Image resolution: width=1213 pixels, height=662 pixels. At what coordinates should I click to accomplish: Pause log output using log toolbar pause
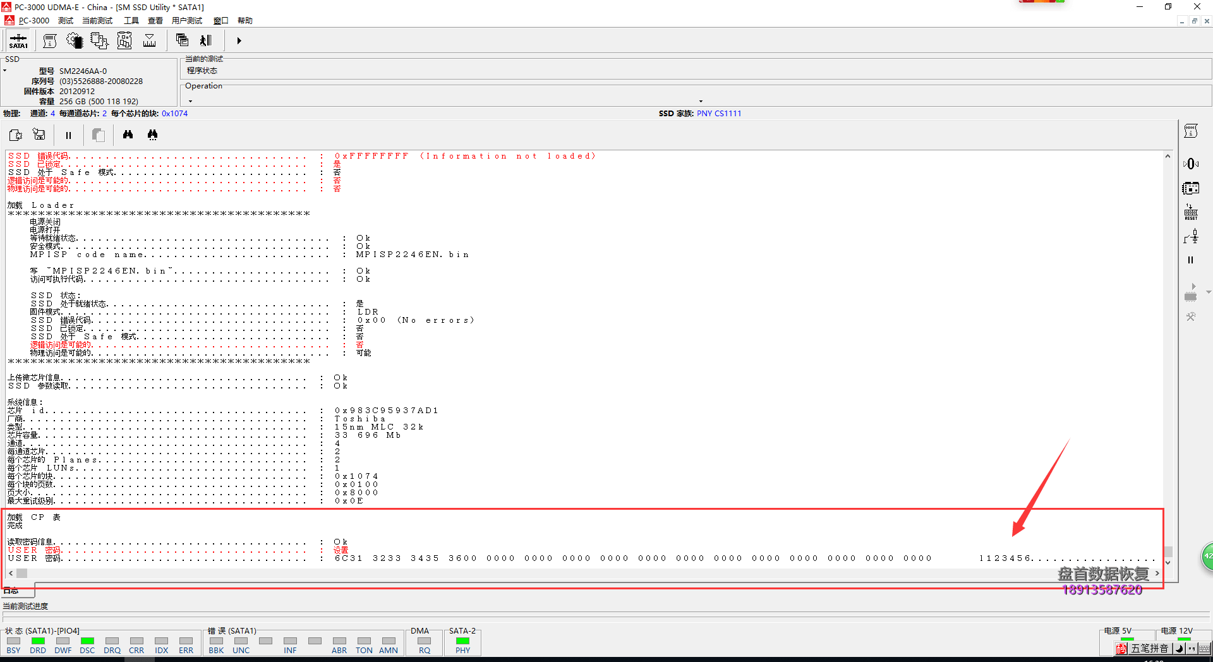(68, 135)
